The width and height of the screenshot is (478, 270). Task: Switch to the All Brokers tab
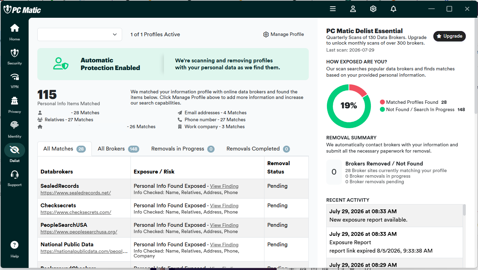[x=118, y=149]
